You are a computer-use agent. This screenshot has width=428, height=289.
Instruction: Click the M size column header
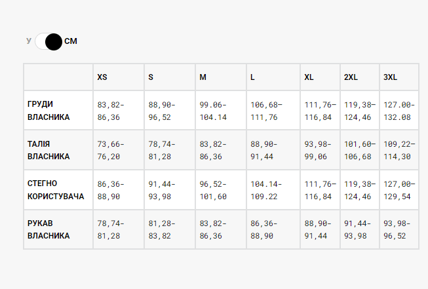203,77
